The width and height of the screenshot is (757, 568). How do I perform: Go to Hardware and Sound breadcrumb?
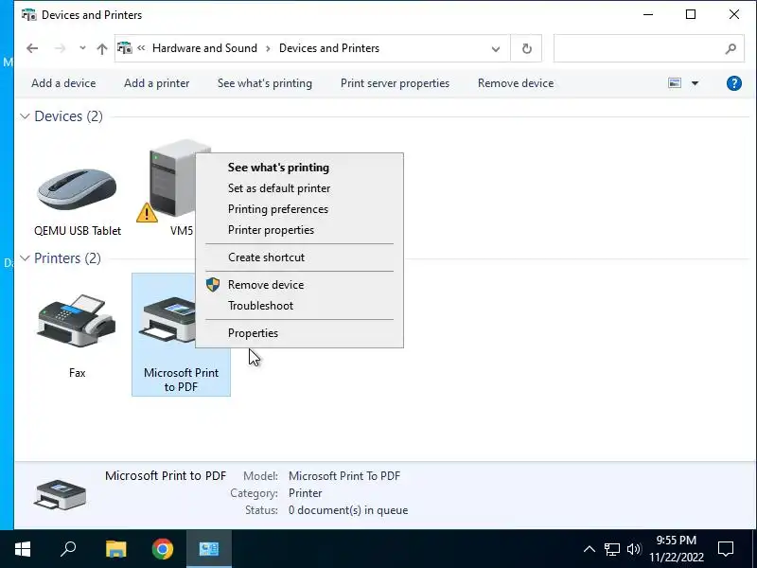204,48
